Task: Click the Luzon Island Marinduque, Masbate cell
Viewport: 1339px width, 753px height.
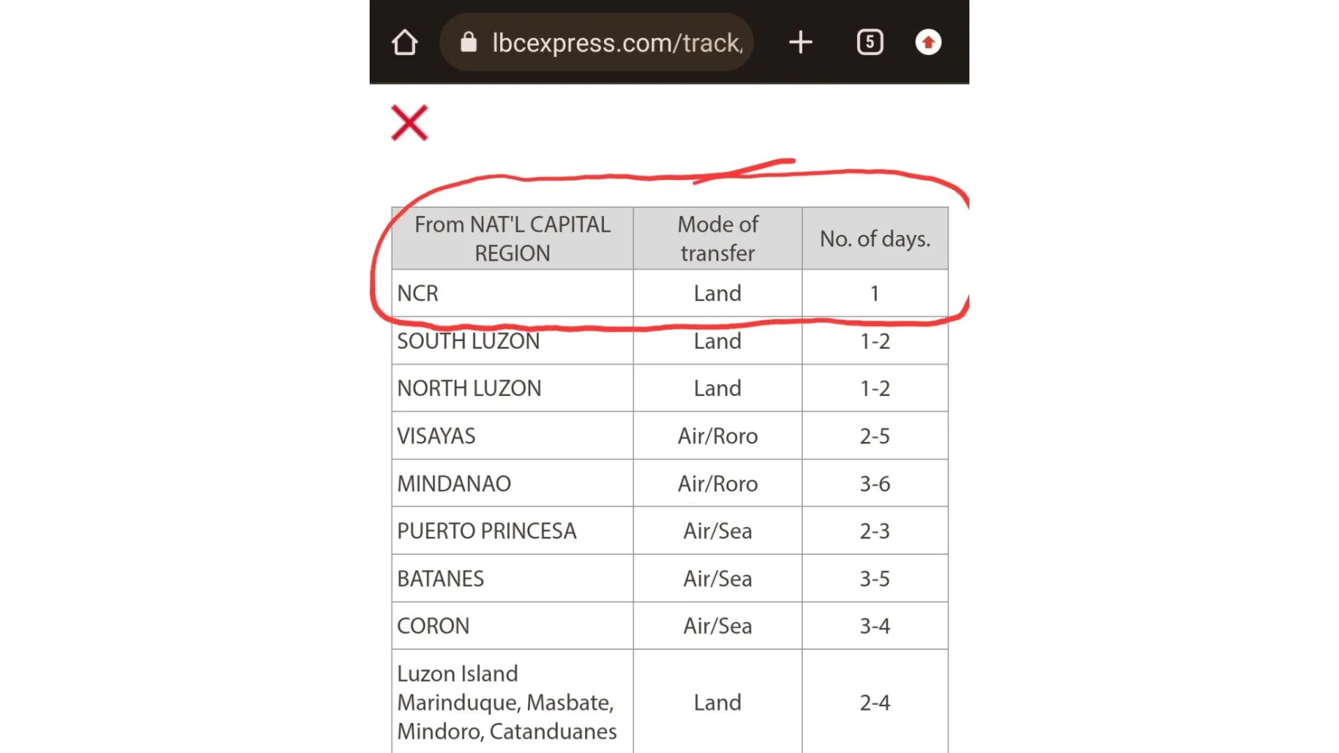Action: 512,702
